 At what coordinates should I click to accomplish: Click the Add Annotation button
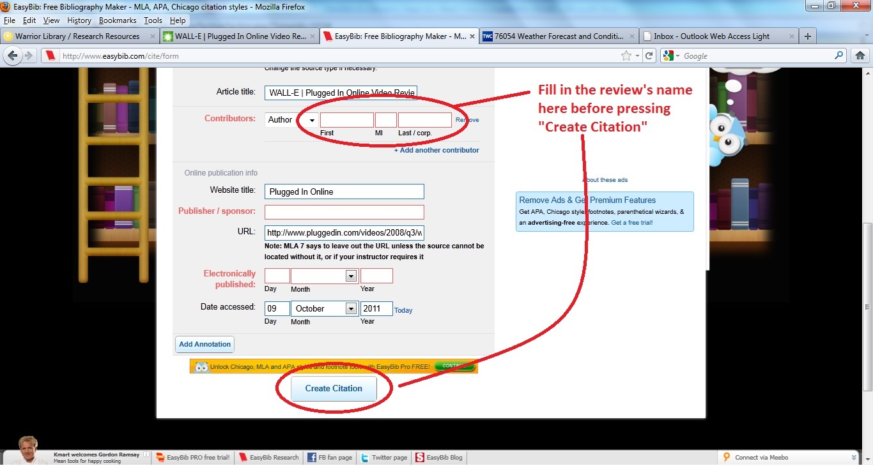tap(205, 345)
